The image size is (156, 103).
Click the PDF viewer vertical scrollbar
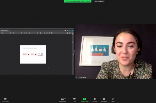coord(73,54)
